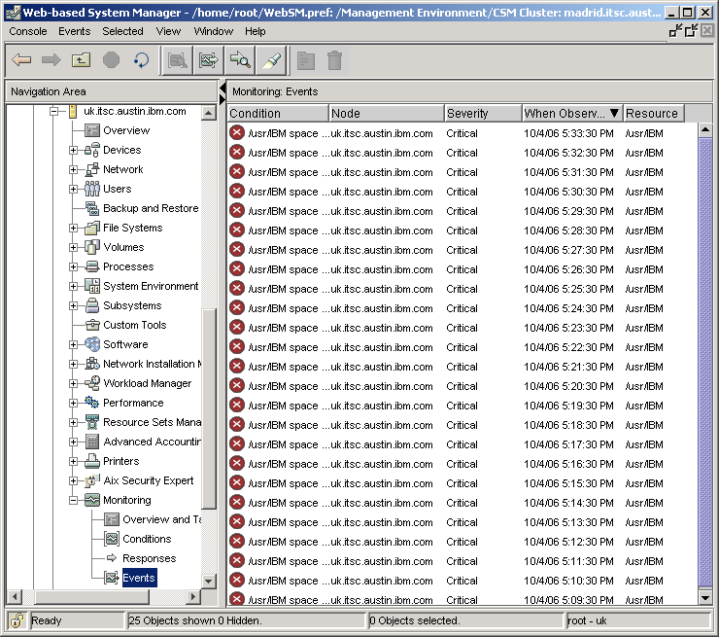
Task: Open the Events menu
Action: point(74,31)
